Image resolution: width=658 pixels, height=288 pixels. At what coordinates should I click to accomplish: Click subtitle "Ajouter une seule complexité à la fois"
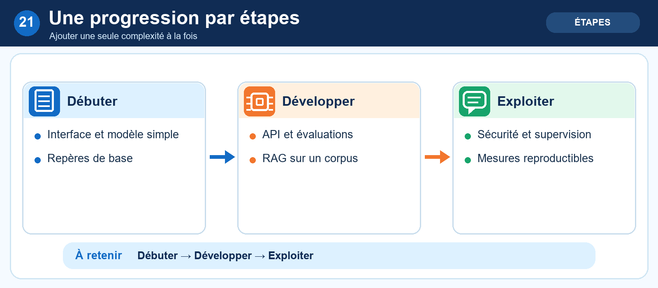point(123,36)
